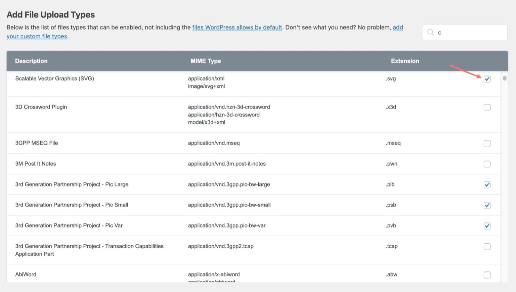Screen dimensions: 516x292
Task: Tick the .tcap Transaction Capabilities checkbox
Action: pyautogui.click(x=487, y=247)
